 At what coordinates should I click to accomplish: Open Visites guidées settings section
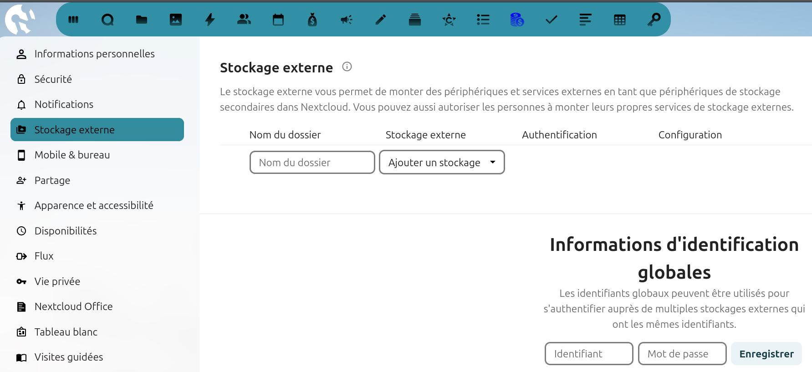pos(97,357)
